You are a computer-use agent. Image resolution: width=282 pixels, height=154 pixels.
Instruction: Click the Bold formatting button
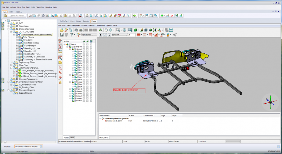point(100,35)
